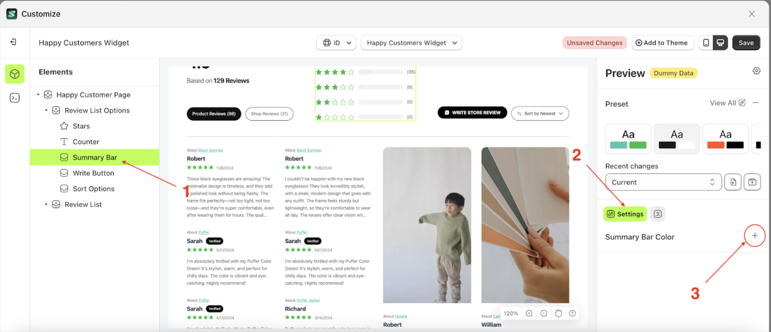Click the zoom in magnifier icon
The height and width of the screenshot is (332, 771).
[529, 313]
